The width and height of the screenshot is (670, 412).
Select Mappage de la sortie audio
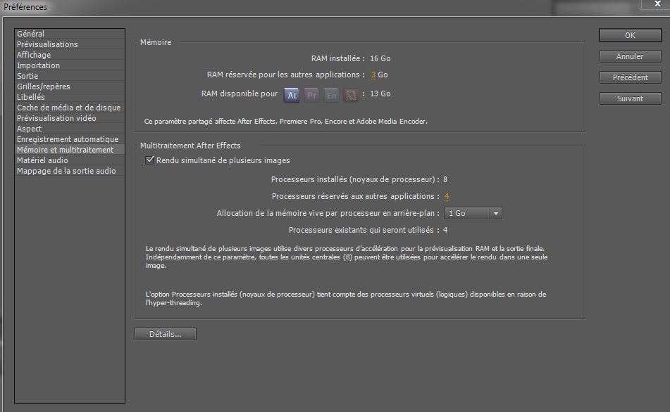tap(70, 171)
